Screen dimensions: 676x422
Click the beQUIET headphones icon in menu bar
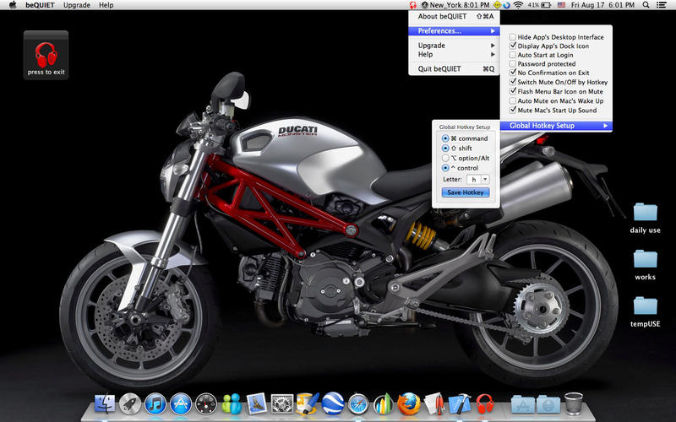point(412,5)
